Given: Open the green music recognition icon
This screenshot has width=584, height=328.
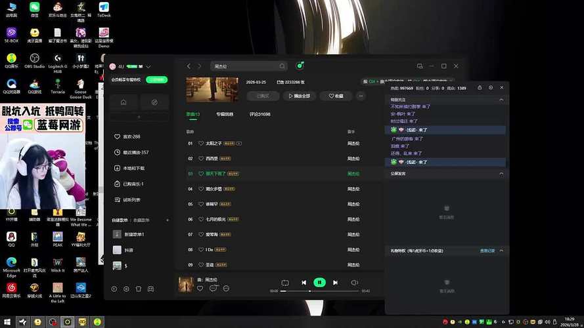Looking at the screenshot, I should 300,66.
